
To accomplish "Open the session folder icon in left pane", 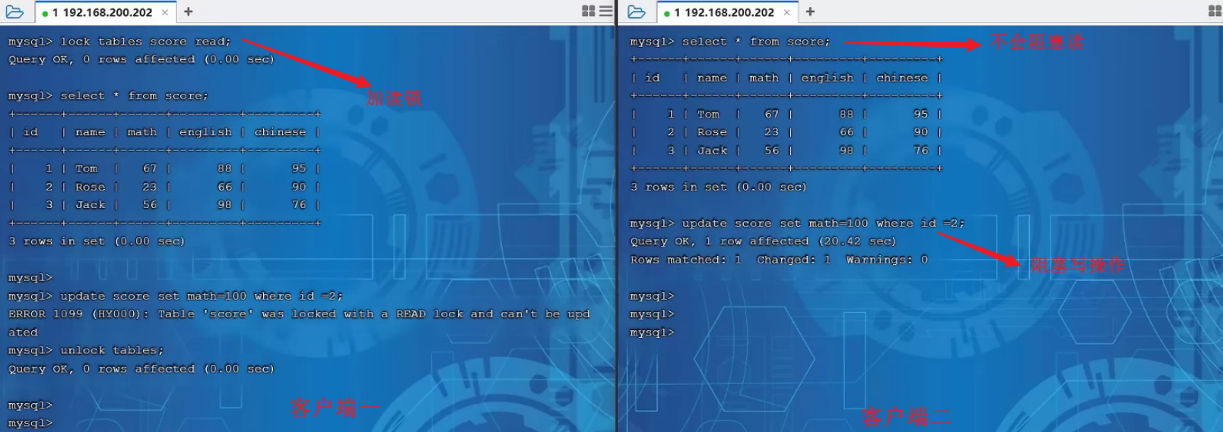I will (14, 12).
